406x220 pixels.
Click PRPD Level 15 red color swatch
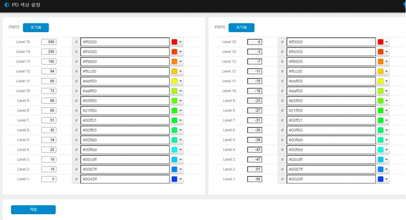click(174, 42)
